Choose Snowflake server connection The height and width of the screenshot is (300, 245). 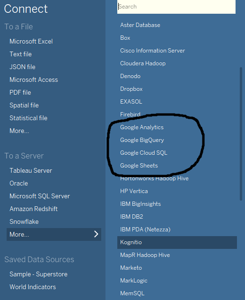coord(24,221)
